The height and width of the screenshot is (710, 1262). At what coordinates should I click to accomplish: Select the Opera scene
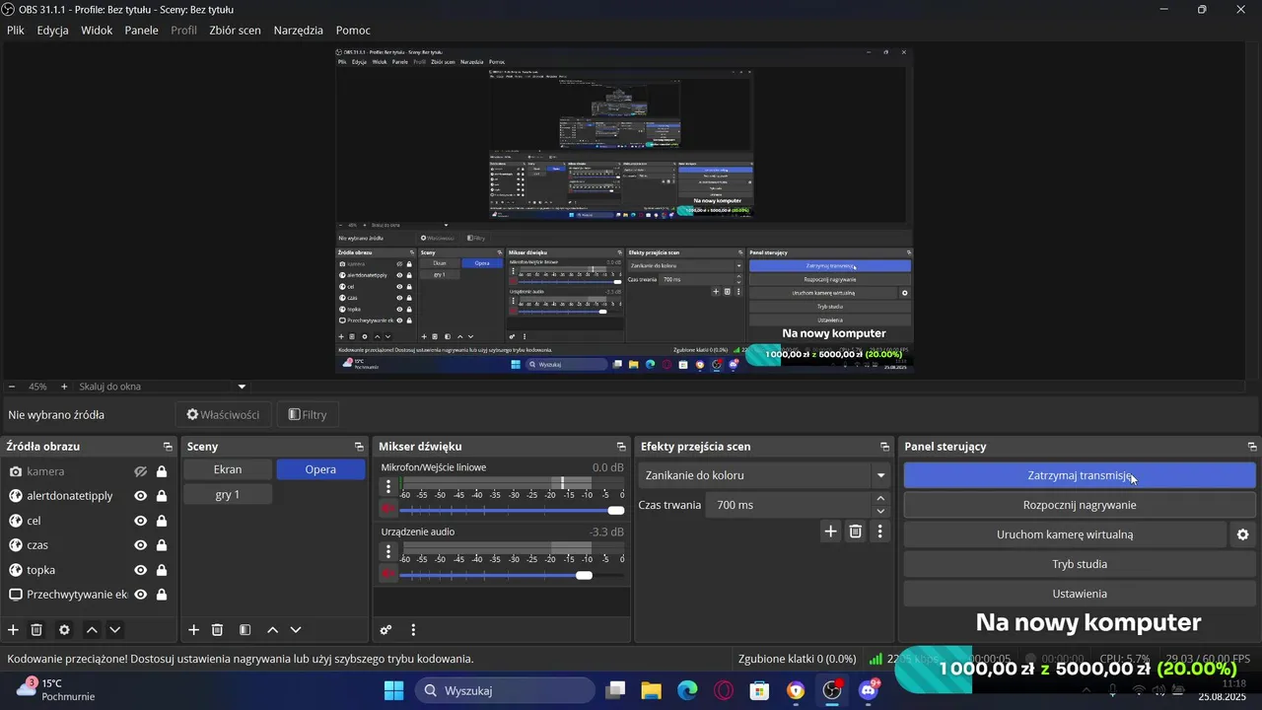click(x=320, y=469)
